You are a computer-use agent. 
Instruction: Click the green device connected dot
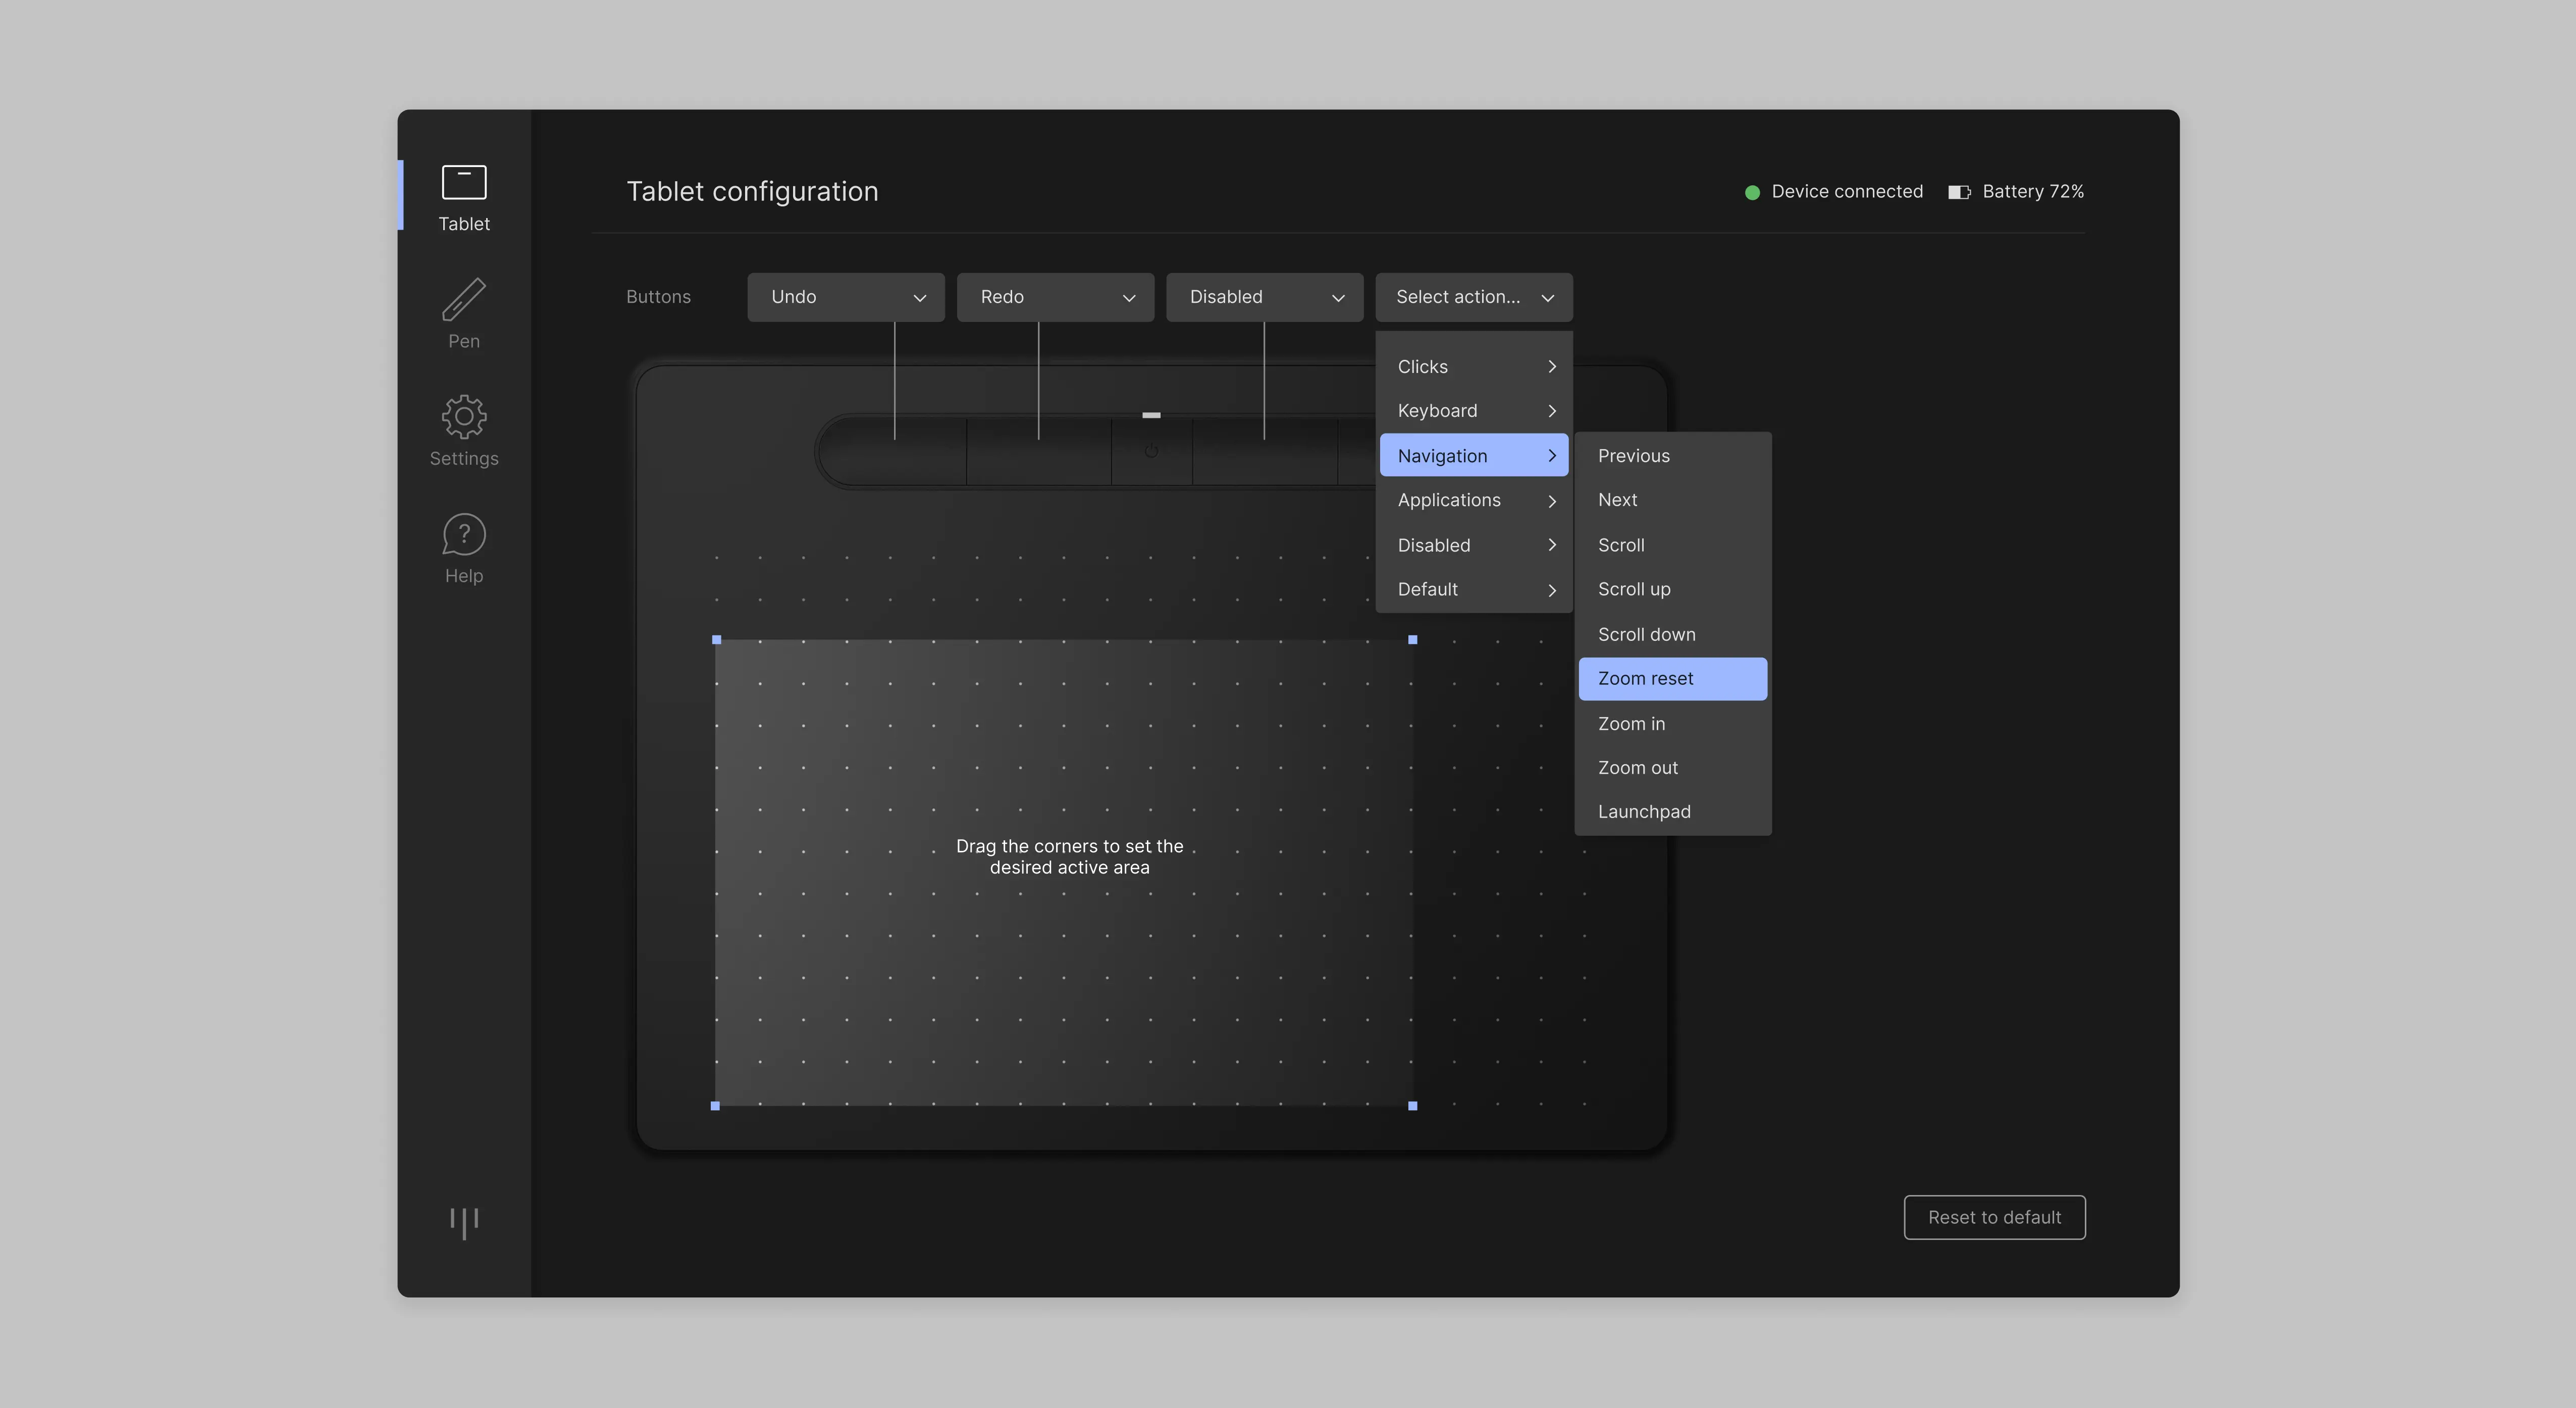(x=1752, y=191)
